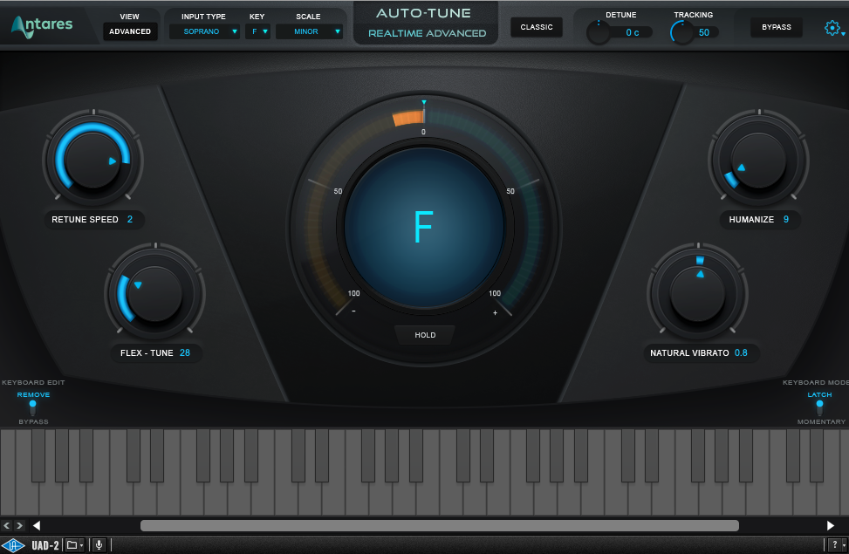
Task: Expand the Scale Minor dropdown
Action: tap(309, 31)
